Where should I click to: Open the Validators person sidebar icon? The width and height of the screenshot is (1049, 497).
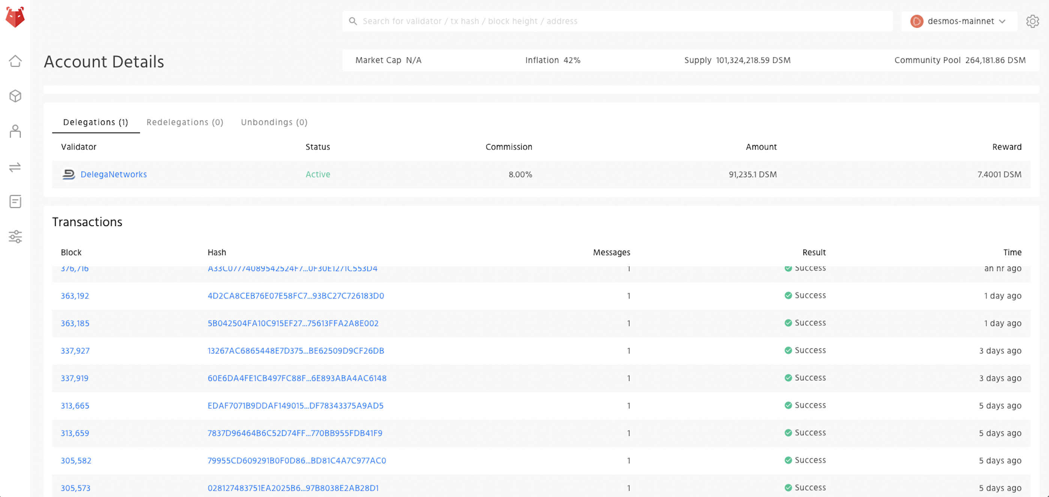[x=15, y=131]
